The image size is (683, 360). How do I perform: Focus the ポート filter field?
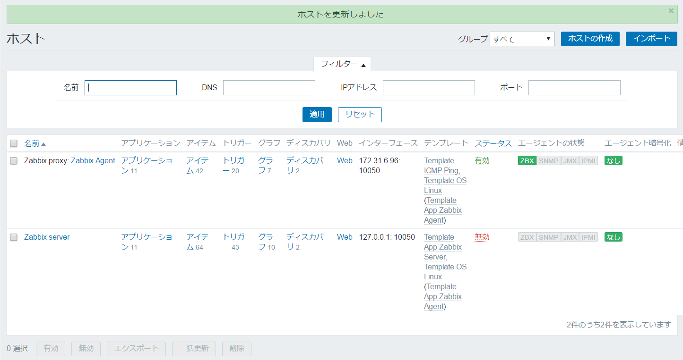click(x=574, y=88)
